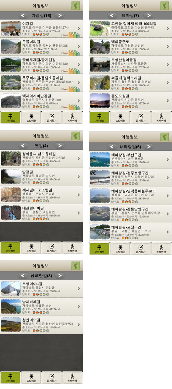Click the next arrow beside 옛길(4)
The image size is (172, 389).
pyautogui.click(x=60, y=146)
